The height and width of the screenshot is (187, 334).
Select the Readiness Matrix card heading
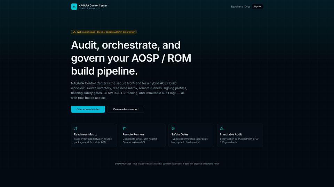coord(85,134)
